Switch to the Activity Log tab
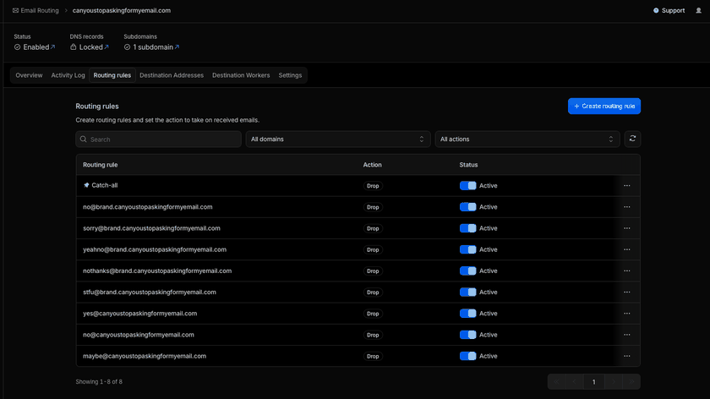The height and width of the screenshot is (399, 710). [x=68, y=75]
